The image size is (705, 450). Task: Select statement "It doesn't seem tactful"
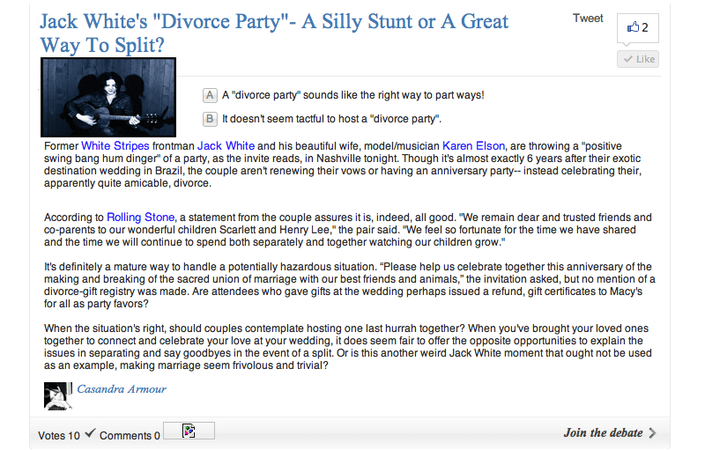331,119
